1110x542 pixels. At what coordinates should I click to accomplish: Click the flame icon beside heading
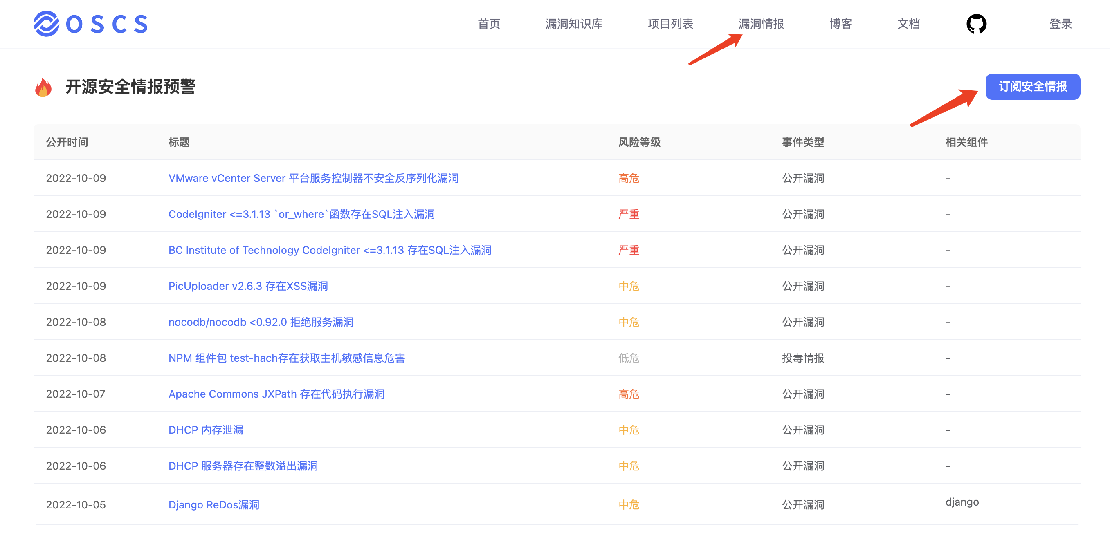click(x=43, y=87)
